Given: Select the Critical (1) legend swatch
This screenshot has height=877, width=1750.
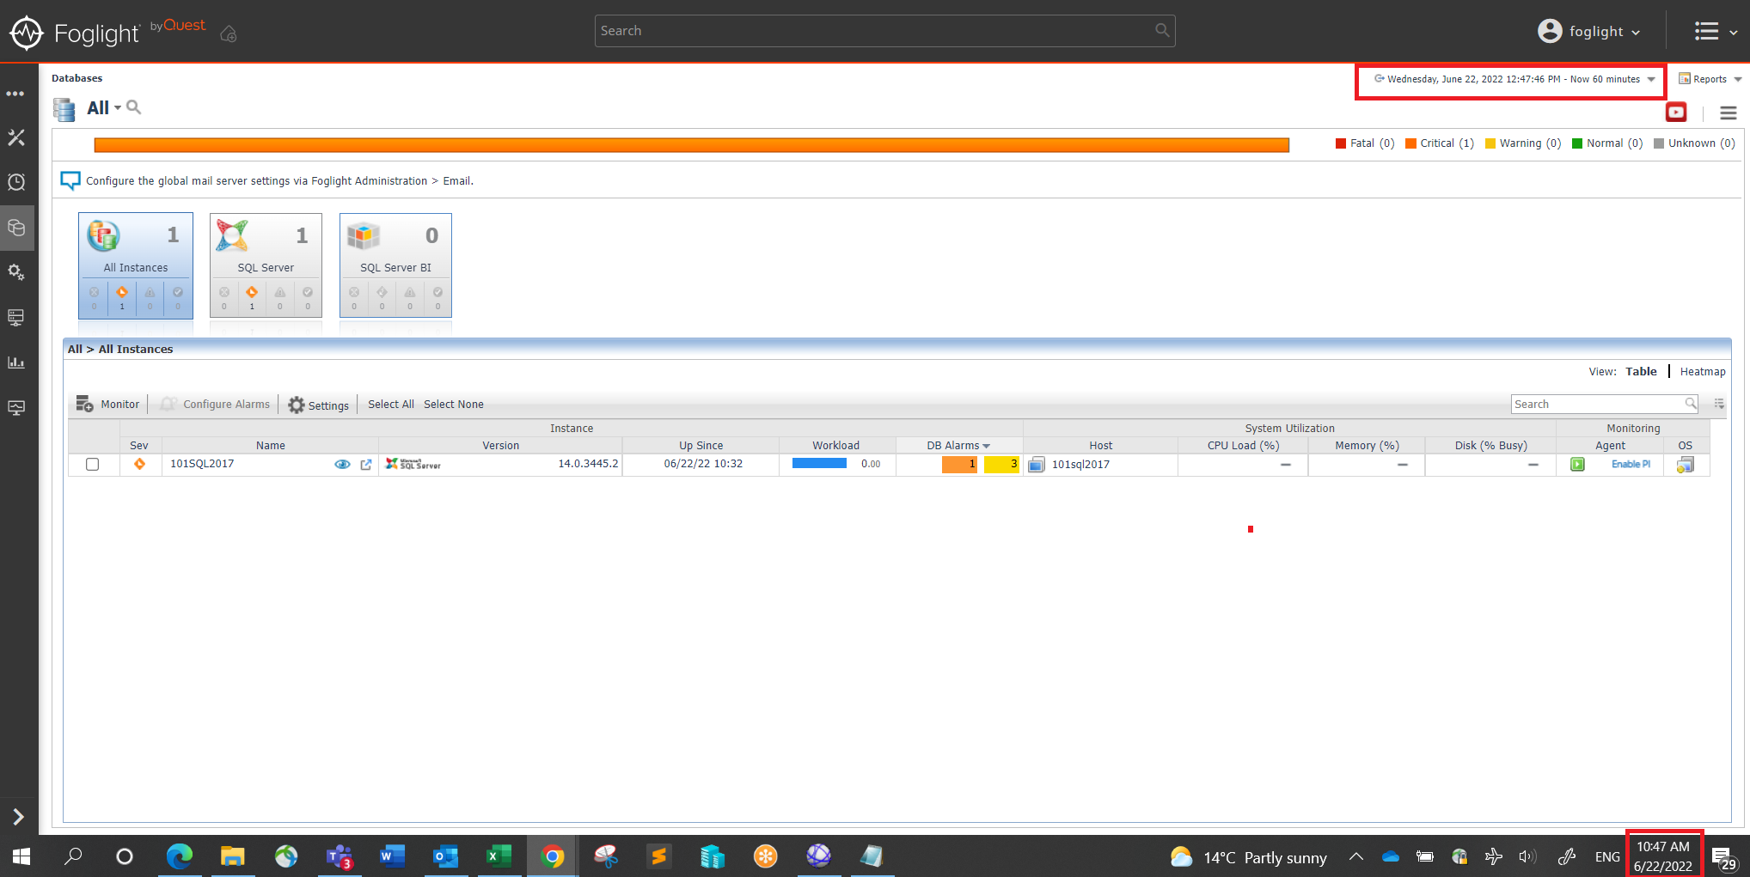Looking at the screenshot, I should 1410,143.
